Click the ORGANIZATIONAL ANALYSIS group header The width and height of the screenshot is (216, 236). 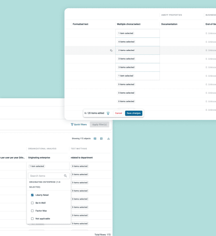click(x=42, y=148)
